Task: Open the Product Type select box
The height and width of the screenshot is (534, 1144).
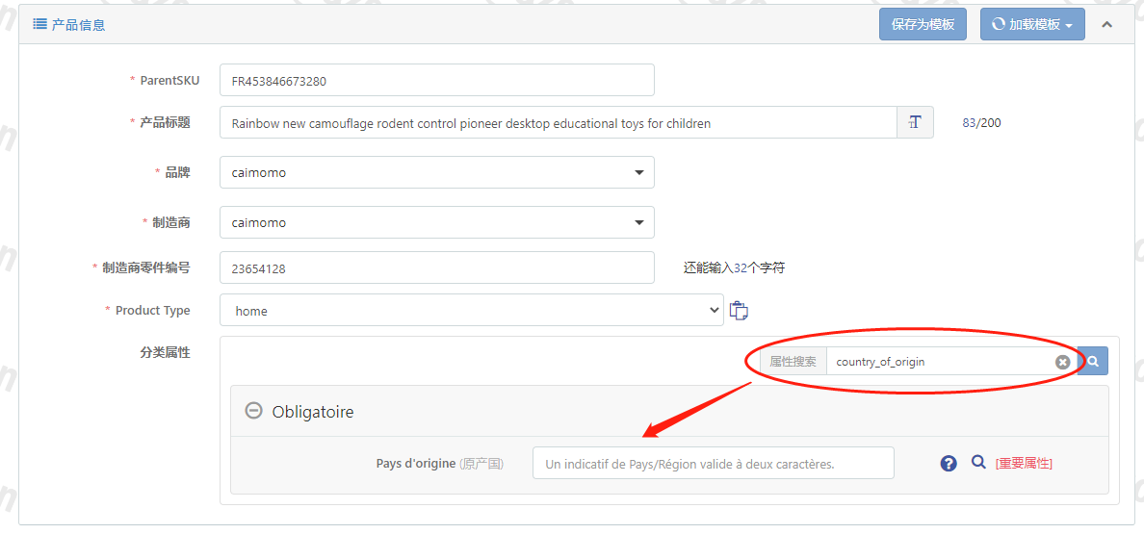Action: [x=471, y=311]
